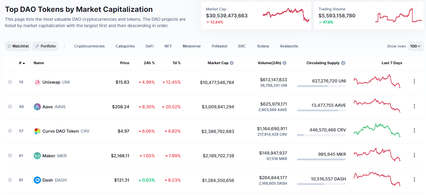426x195 pixels.
Task: Star Curve DAO Token for watchlist
Action: (10, 131)
